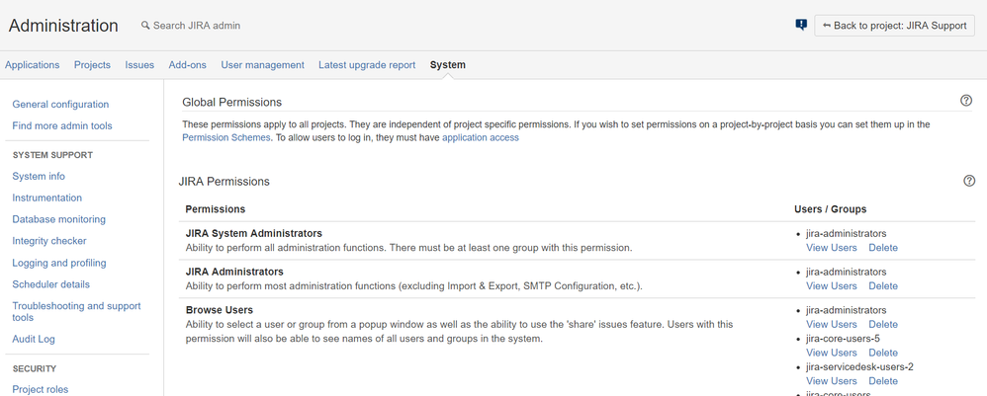Open Instrumentation in sidebar

[47, 198]
